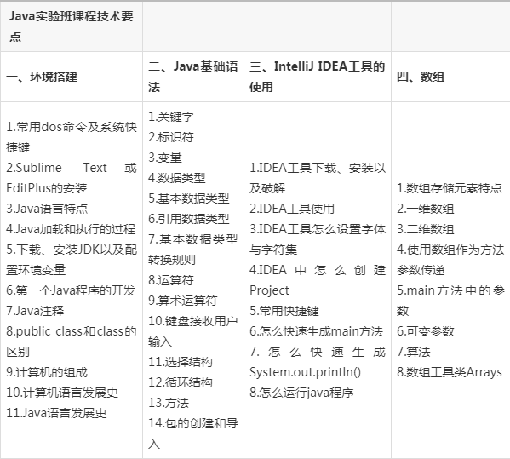Click '14.包的创建和导入'
Screen dimensions: 510x459
[x=193, y=433]
